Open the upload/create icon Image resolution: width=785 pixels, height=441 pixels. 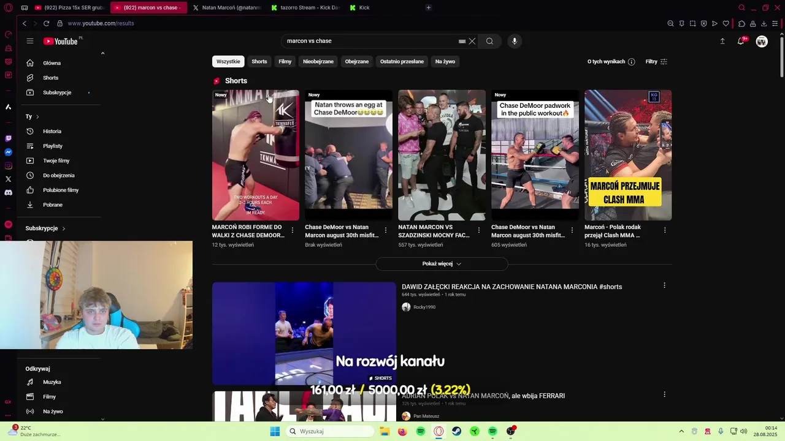pyautogui.click(x=722, y=41)
